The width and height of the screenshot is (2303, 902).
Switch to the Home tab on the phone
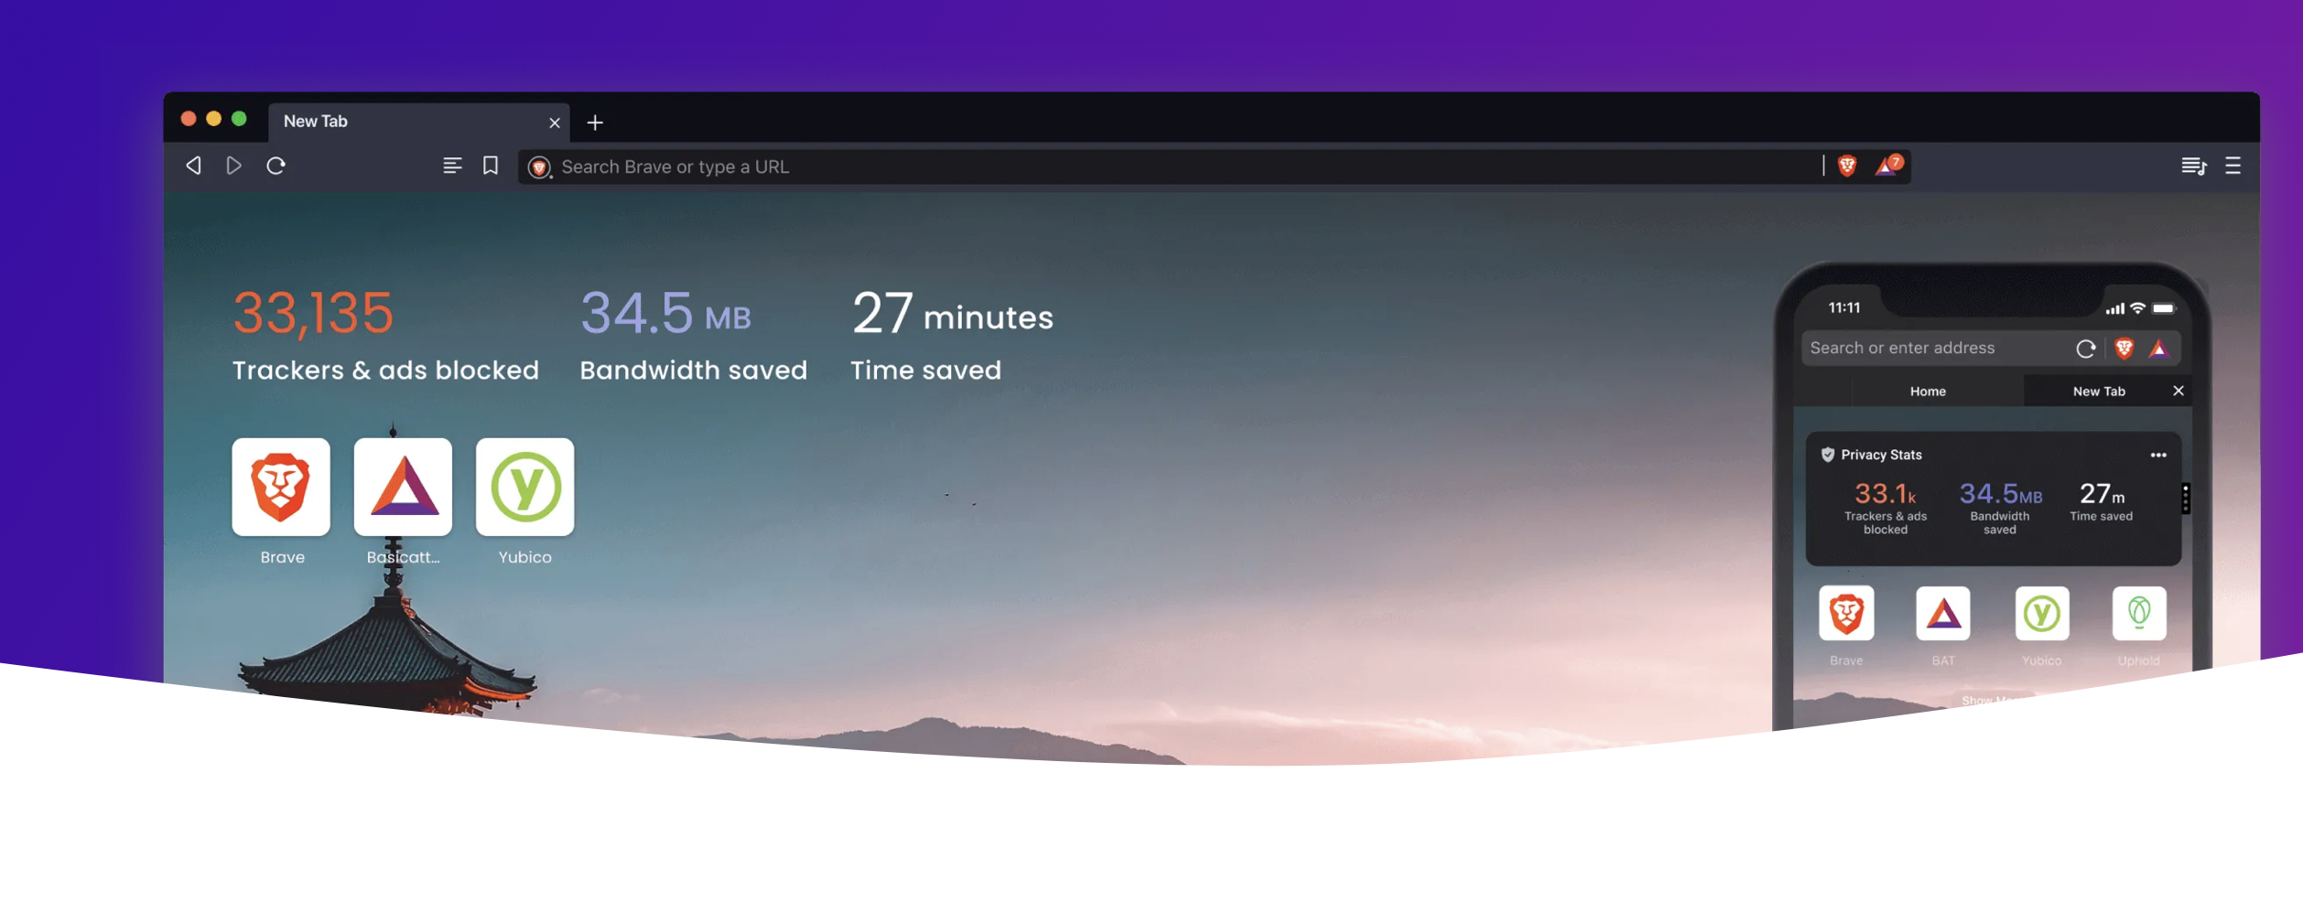point(1928,391)
